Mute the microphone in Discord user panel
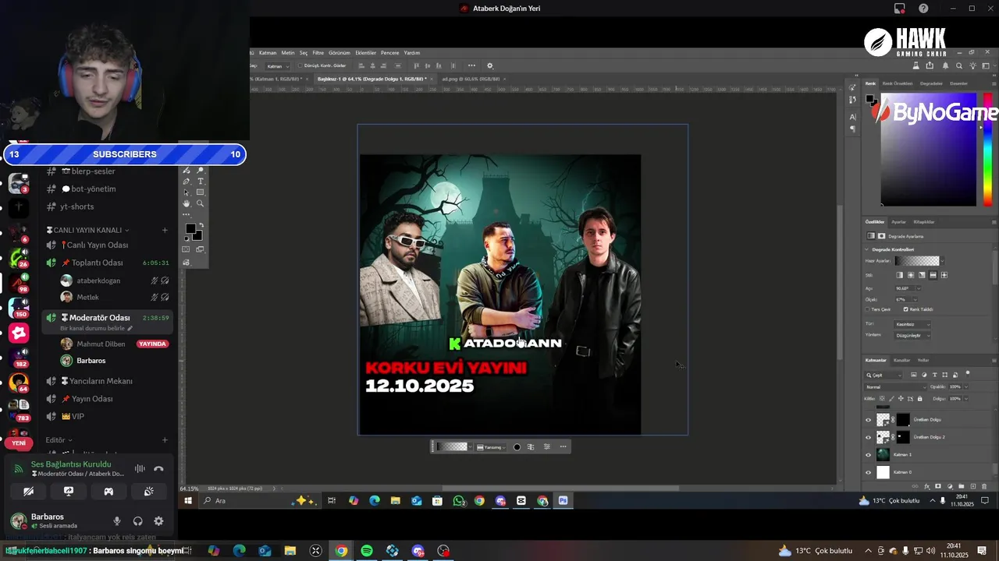 coord(117,521)
